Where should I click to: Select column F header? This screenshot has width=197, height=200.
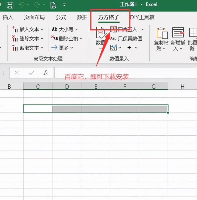click(x=124, y=86)
